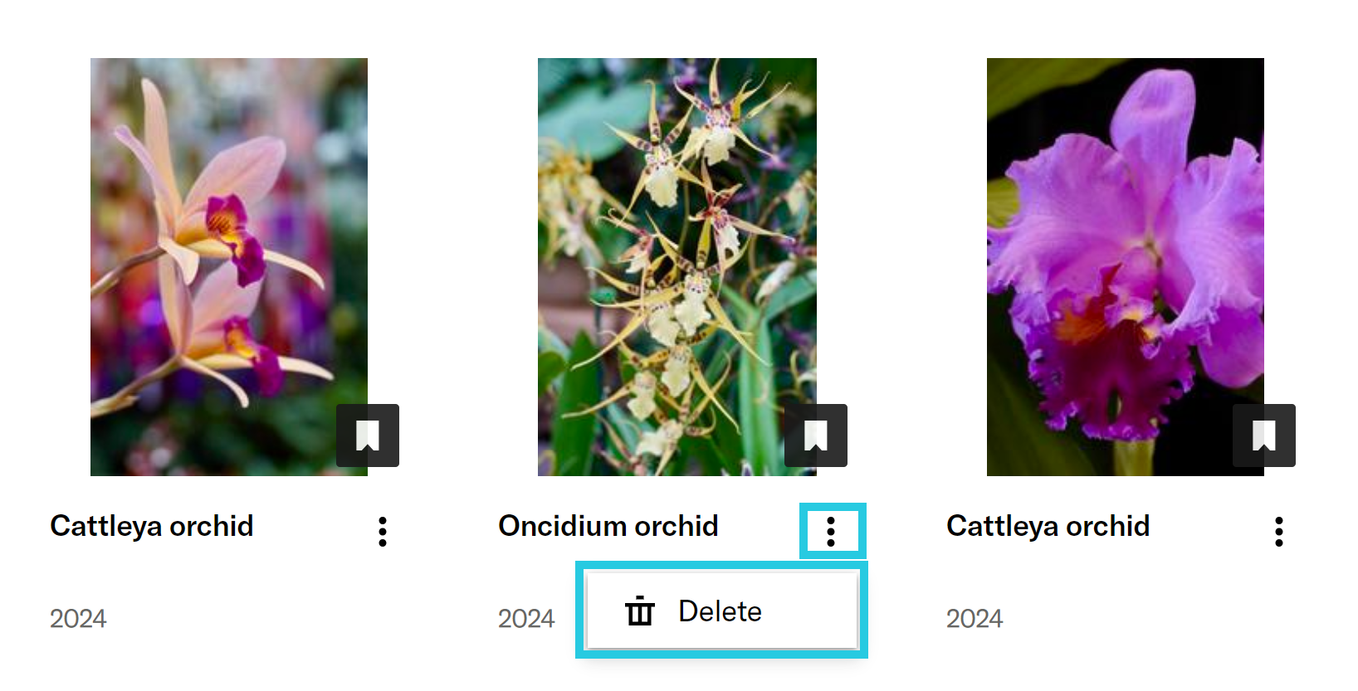
Task: Click the bookmark ribbon on the right Cattleya photo
Action: click(1263, 436)
